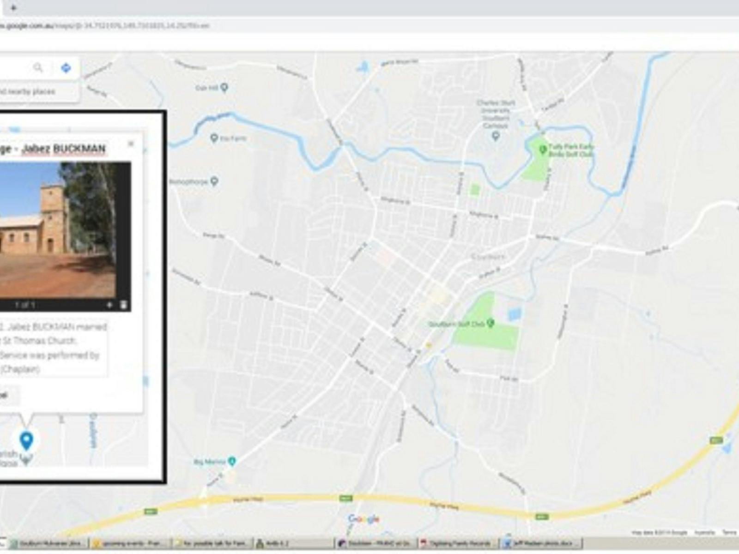Switch to 'Digitising Family Records' taskbar window
This screenshot has width=739, height=554.
coord(457,543)
